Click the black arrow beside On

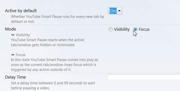point(119,11)
